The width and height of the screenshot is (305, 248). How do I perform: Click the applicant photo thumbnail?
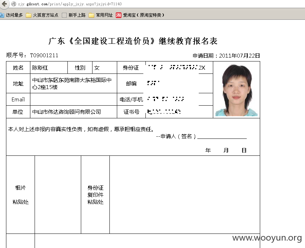pos(236,90)
